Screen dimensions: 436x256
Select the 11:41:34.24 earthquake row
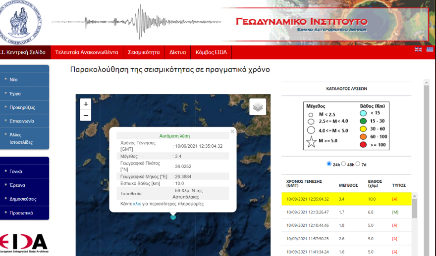click(x=346, y=252)
